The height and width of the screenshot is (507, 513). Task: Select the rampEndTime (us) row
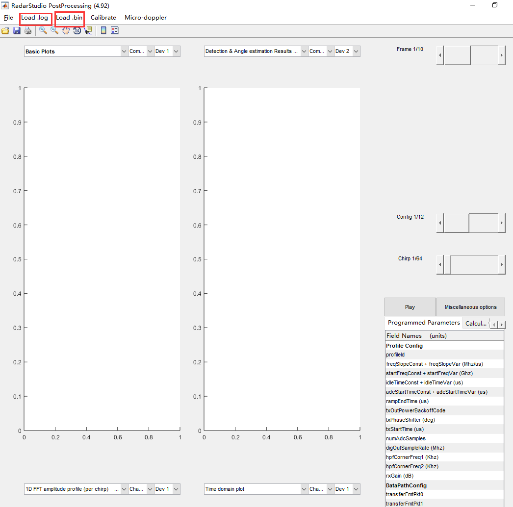[444, 402]
